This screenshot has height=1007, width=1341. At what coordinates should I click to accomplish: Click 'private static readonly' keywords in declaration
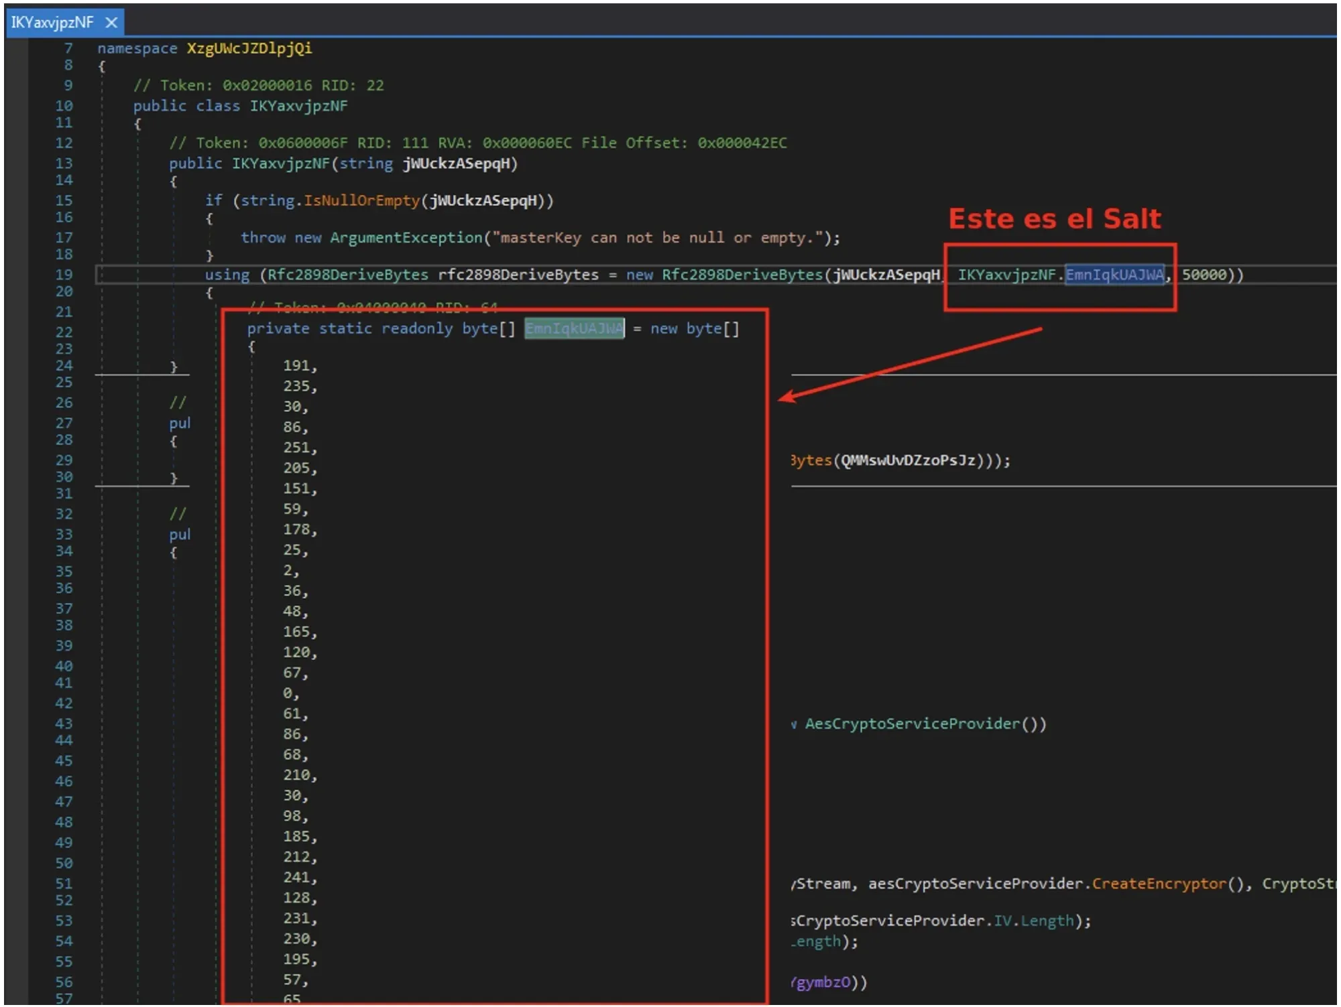point(350,328)
